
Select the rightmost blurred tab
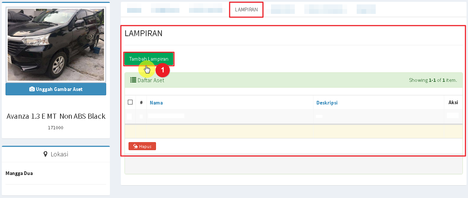[366, 9]
